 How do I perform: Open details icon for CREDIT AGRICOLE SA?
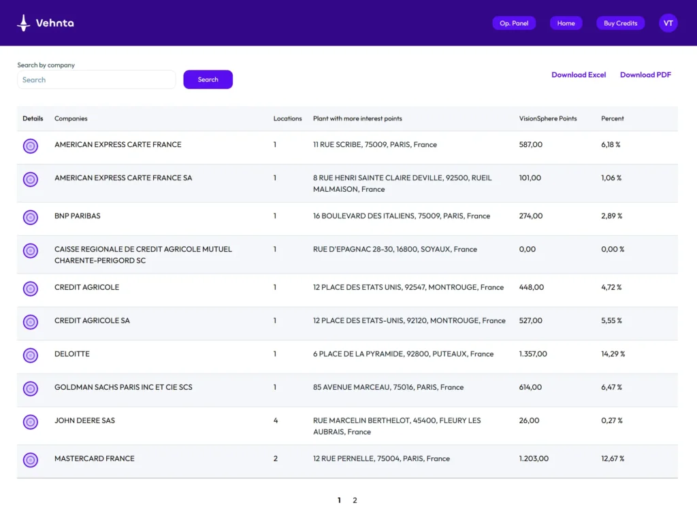pyautogui.click(x=31, y=322)
